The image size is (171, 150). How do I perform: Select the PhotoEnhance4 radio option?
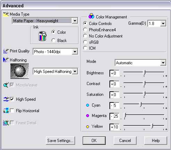click(x=85, y=30)
